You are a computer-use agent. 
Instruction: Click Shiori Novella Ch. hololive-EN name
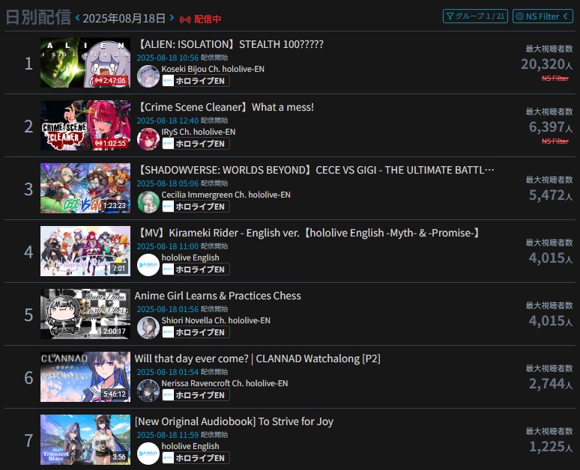pos(216,320)
